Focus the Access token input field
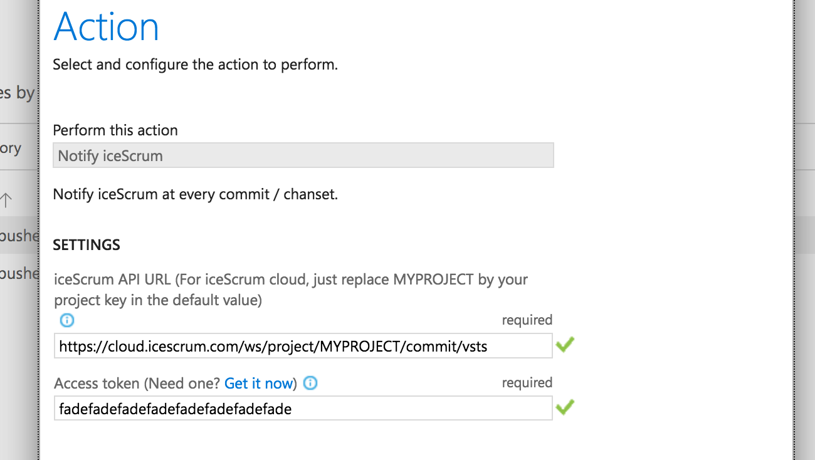This screenshot has height=460, width=815. click(303, 409)
